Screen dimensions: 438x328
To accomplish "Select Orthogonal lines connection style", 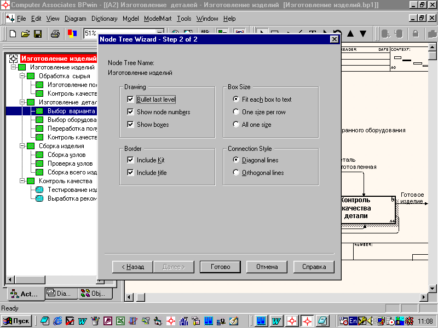I will (236, 172).
